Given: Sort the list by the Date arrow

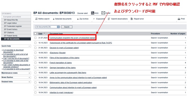Looking at the screenshot, I should pos(44,33).
